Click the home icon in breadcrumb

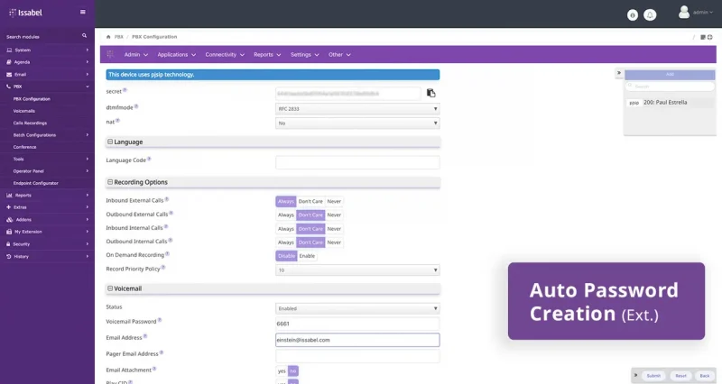(108, 37)
